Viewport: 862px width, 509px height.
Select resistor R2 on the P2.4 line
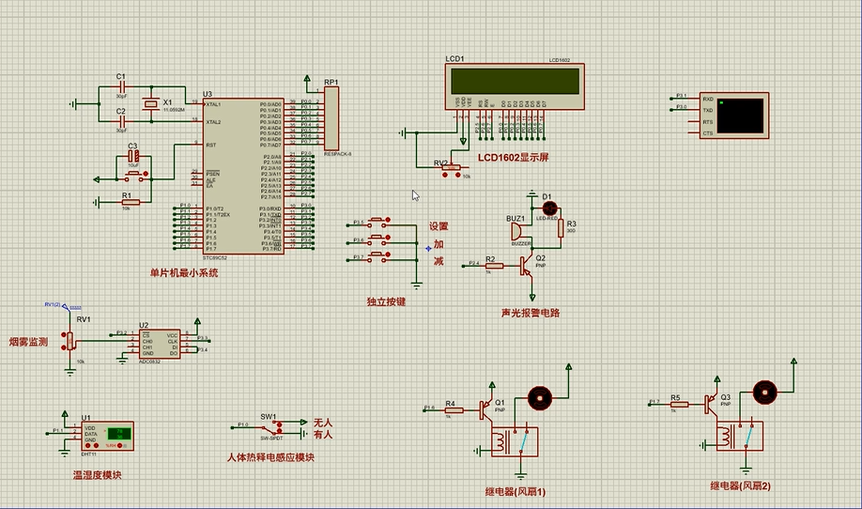pyautogui.click(x=494, y=266)
